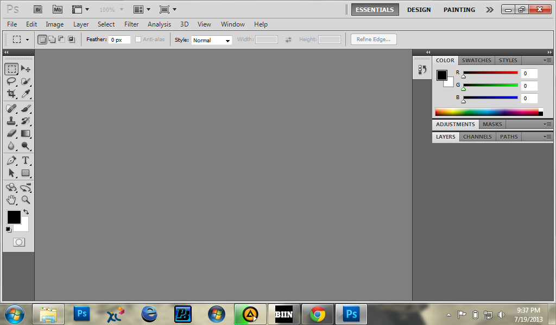Launch Mini Bridge from the application bar
Viewport: 556px width, 325px height.
[58, 10]
